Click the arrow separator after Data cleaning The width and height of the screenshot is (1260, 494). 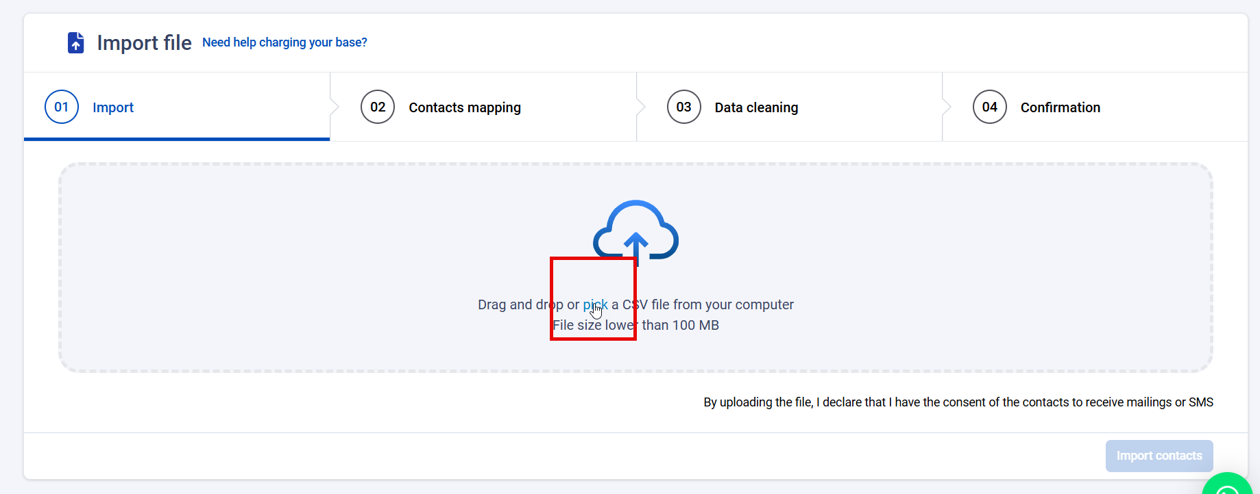(946, 107)
